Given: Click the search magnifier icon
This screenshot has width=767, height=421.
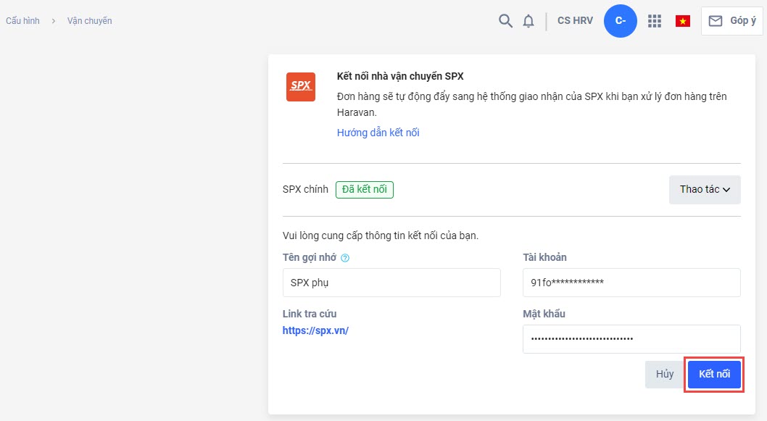Looking at the screenshot, I should [x=505, y=21].
